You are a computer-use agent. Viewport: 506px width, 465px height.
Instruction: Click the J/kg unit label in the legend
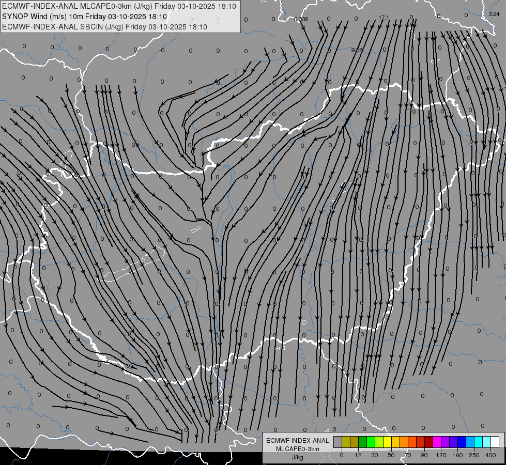click(297, 457)
